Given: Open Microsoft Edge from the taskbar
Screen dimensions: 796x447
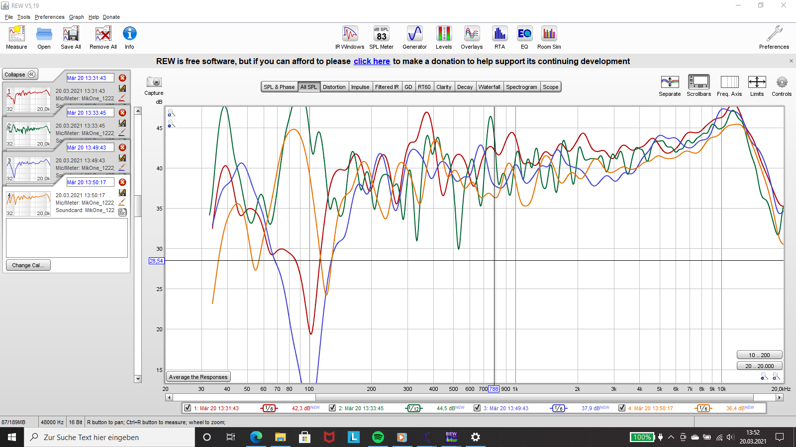Looking at the screenshot, I should pyautogui.click(x=256, y=437).
